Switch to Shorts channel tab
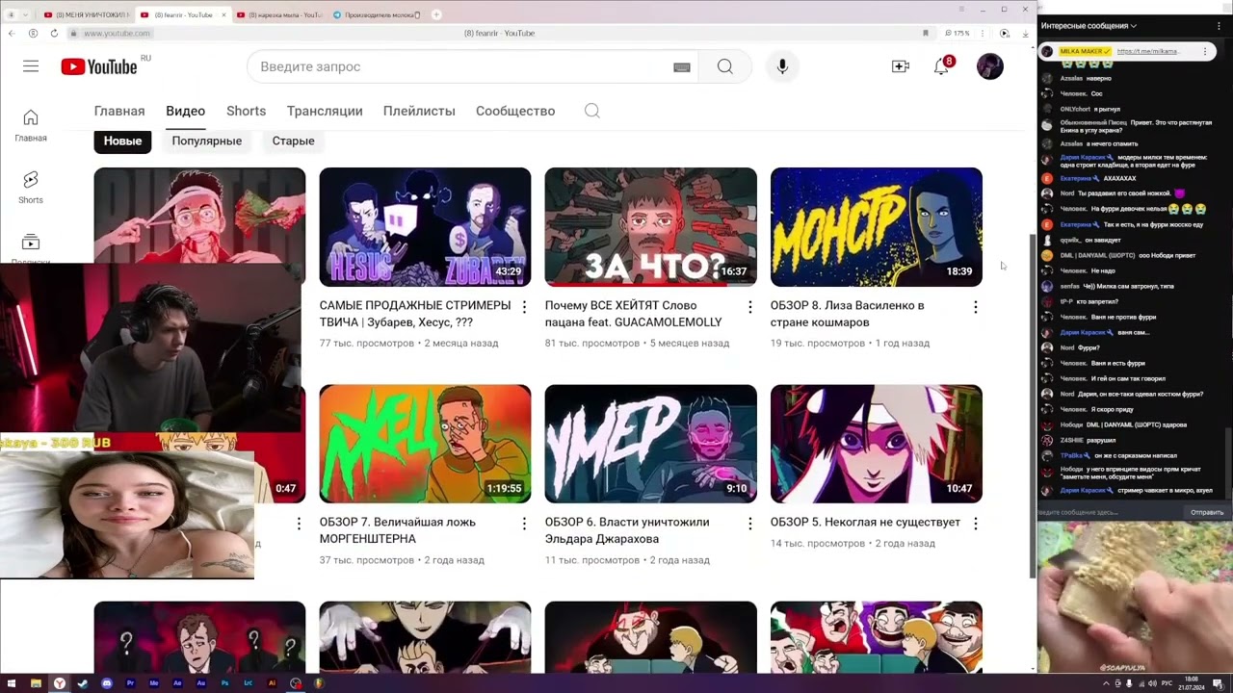 (x=246, y=111)
